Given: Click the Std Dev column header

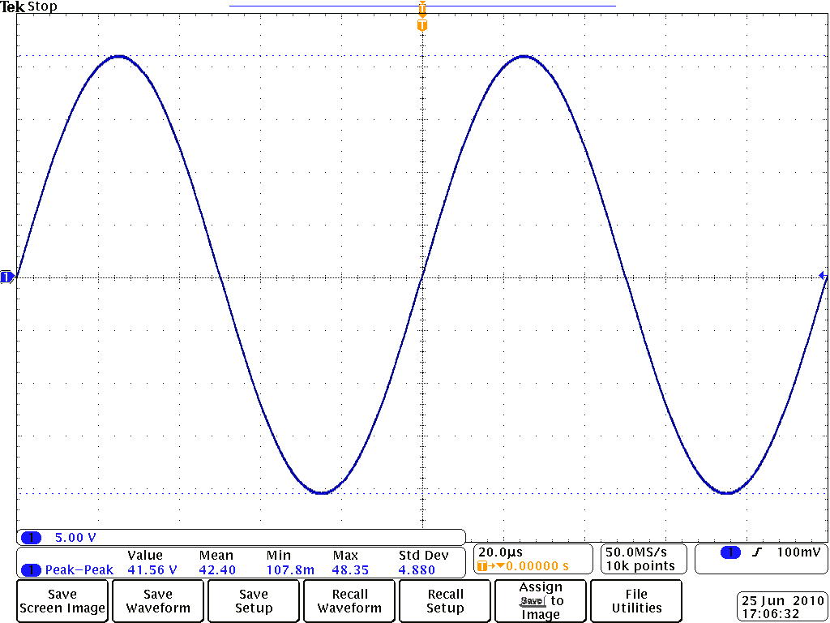Looking at the screenshot, I should [423, 556].
